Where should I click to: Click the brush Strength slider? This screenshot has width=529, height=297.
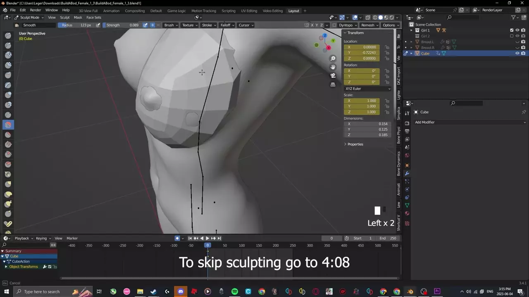122,25
